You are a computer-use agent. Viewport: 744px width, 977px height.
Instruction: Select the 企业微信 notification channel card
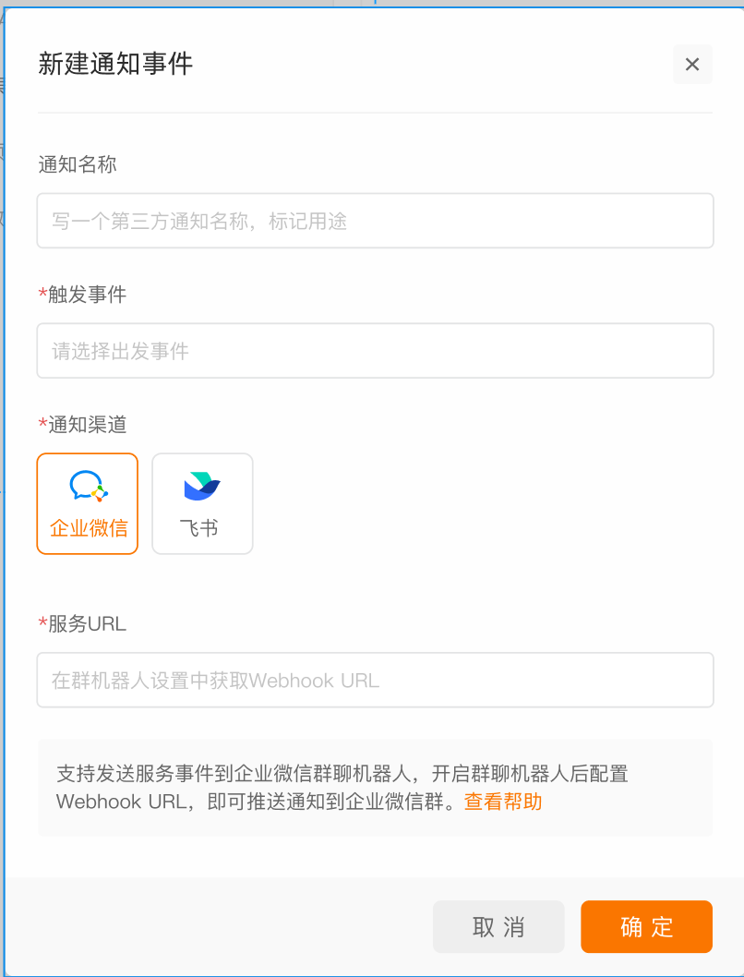click(x=87, y=503)
